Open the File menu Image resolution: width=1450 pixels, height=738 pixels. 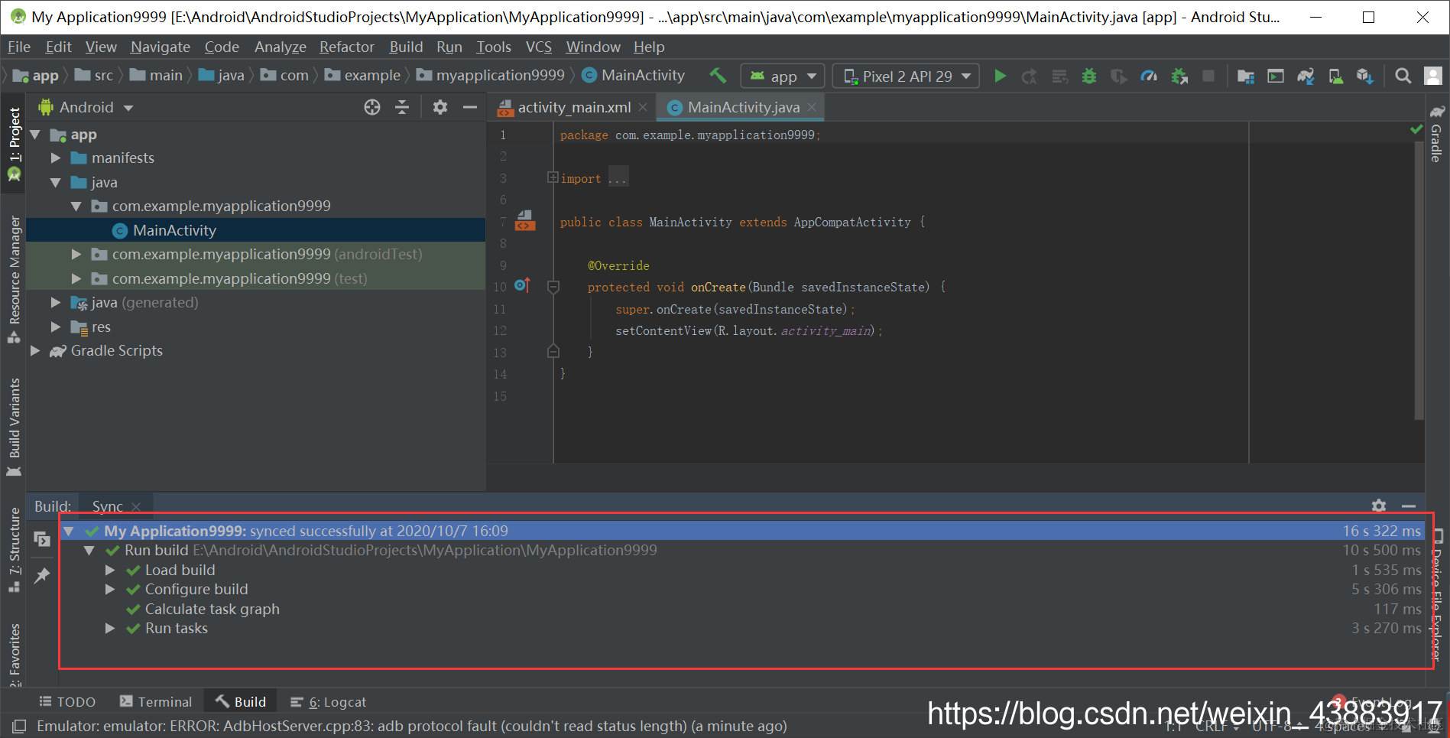pyautogui.click(x=19, y=47)
